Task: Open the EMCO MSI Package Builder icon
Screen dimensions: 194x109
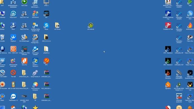Action: [35, 37]
